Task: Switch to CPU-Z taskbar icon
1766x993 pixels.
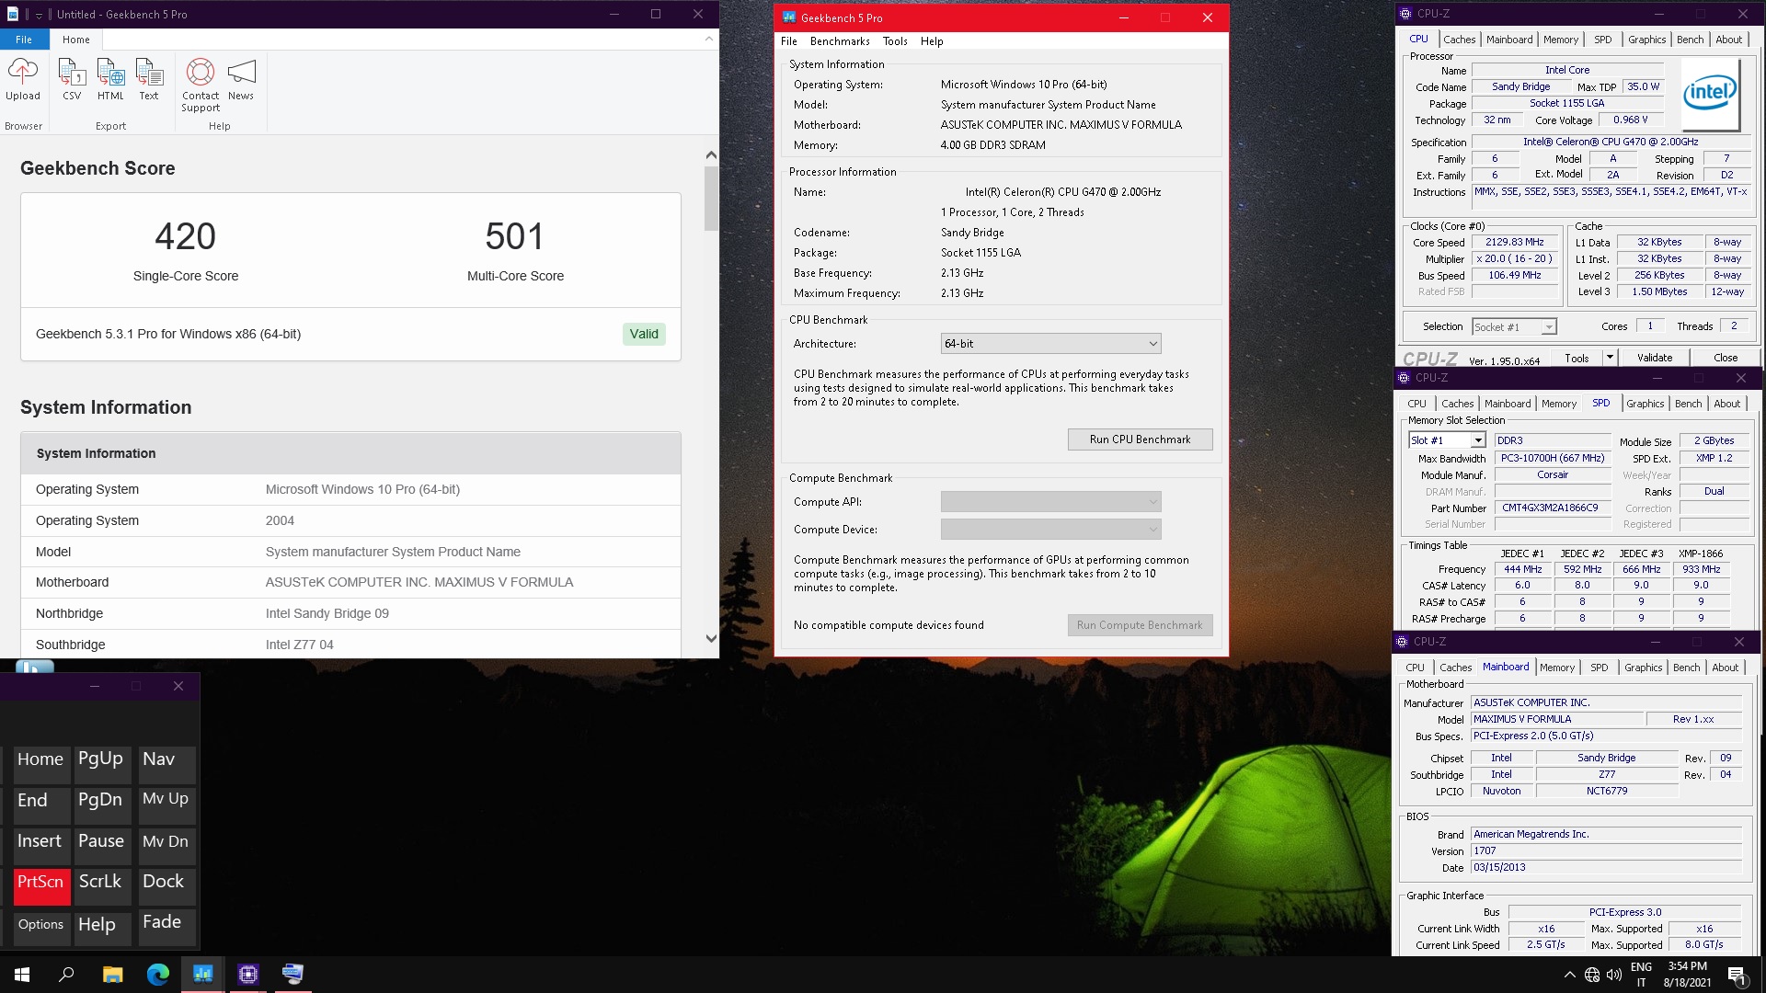Action: pyautogui.click(x=248, y=975)
